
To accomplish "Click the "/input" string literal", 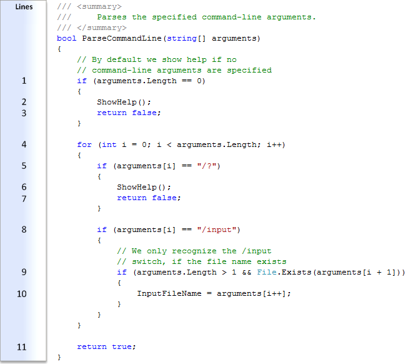I will (217, 230).
